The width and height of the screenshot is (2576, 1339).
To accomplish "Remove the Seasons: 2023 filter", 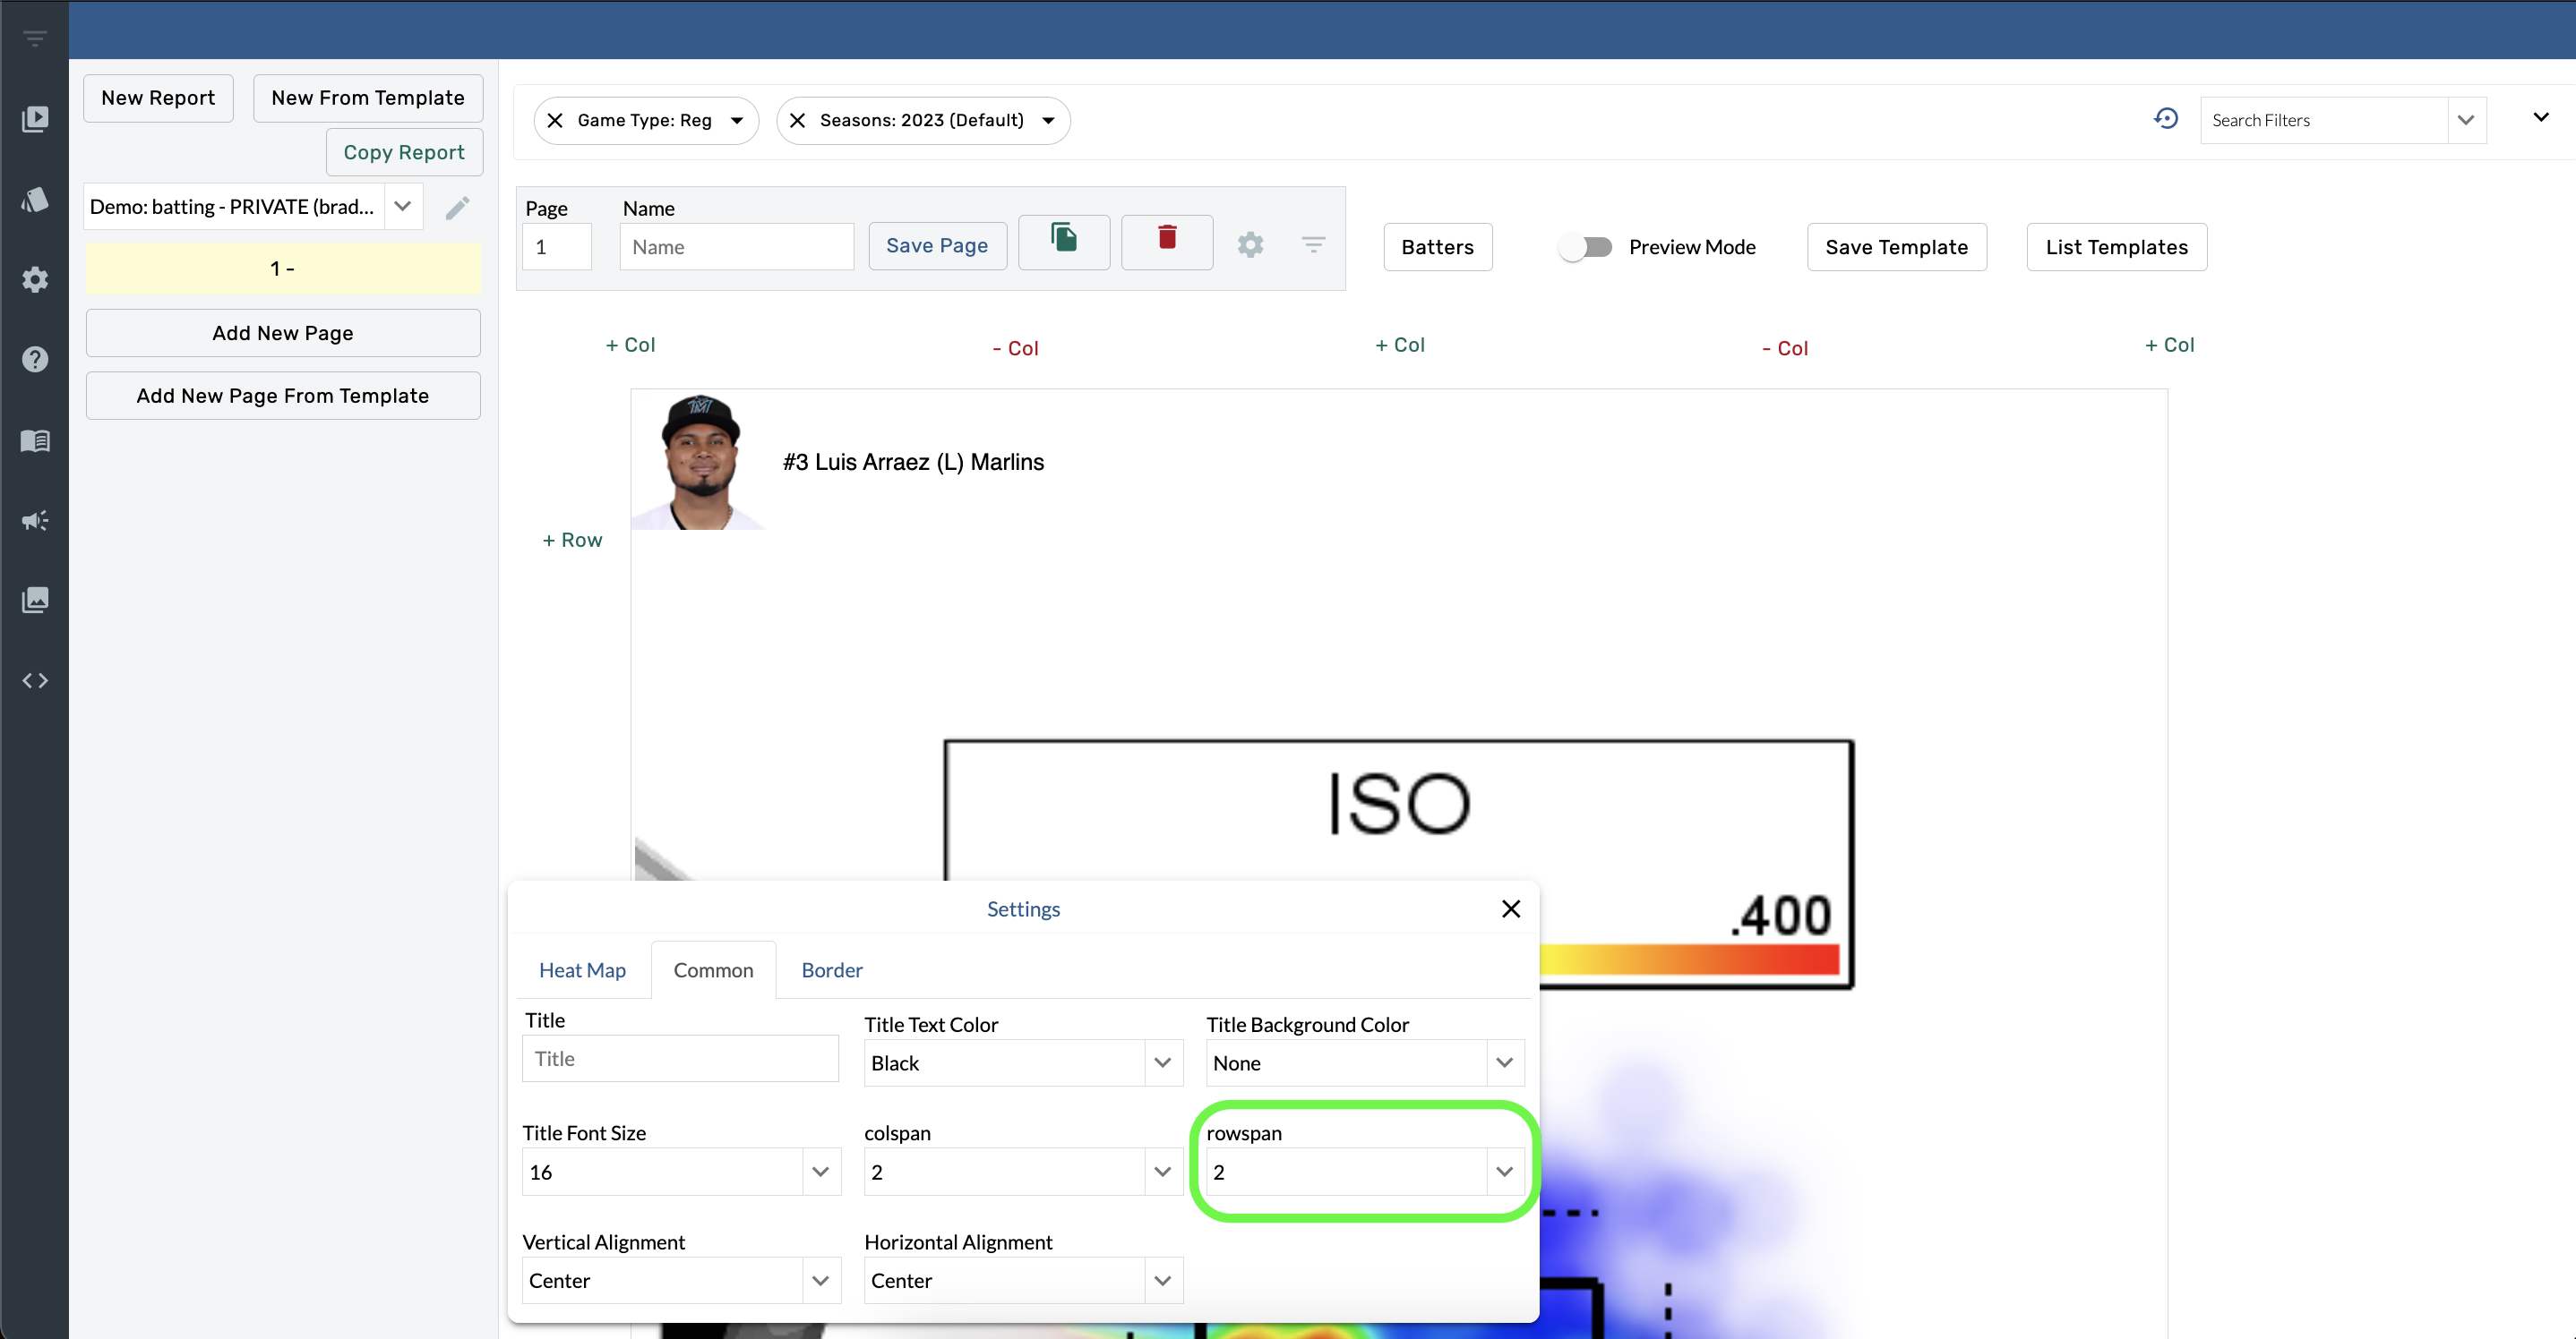I will coord(797,120).
